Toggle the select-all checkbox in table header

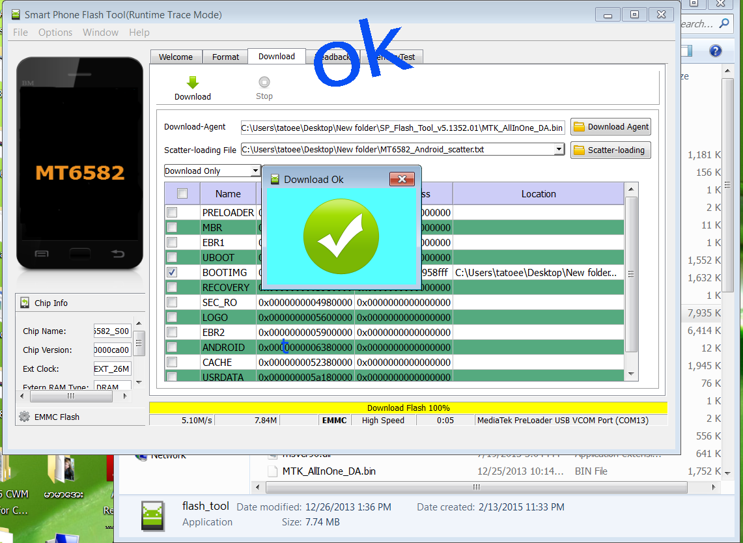182,193
